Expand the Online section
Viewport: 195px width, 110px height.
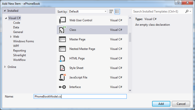pyautogui.click(x=5, y=67)
